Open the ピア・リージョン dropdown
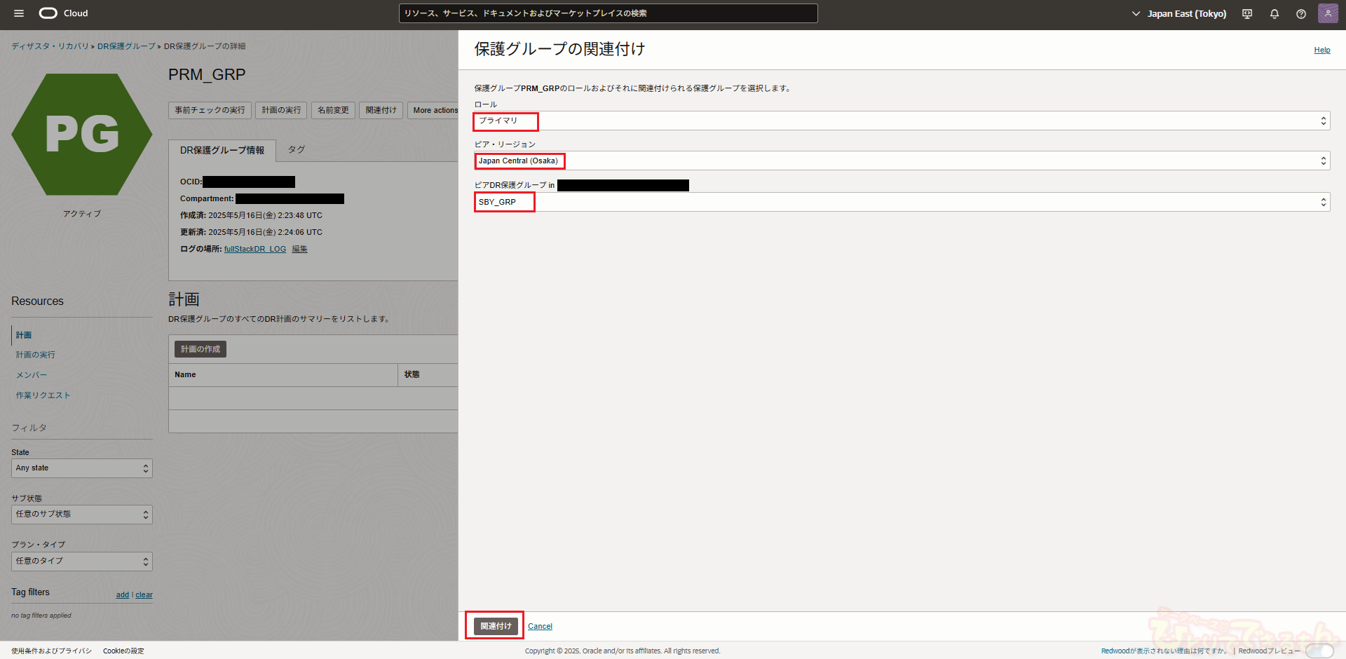1346x659 pixels. [902, 161]
